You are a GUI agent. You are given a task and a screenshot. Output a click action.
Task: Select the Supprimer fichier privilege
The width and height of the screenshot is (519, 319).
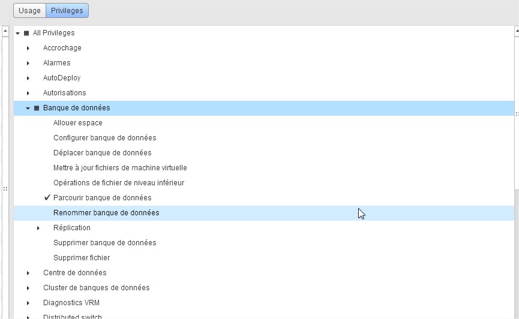tap(82, 257)
